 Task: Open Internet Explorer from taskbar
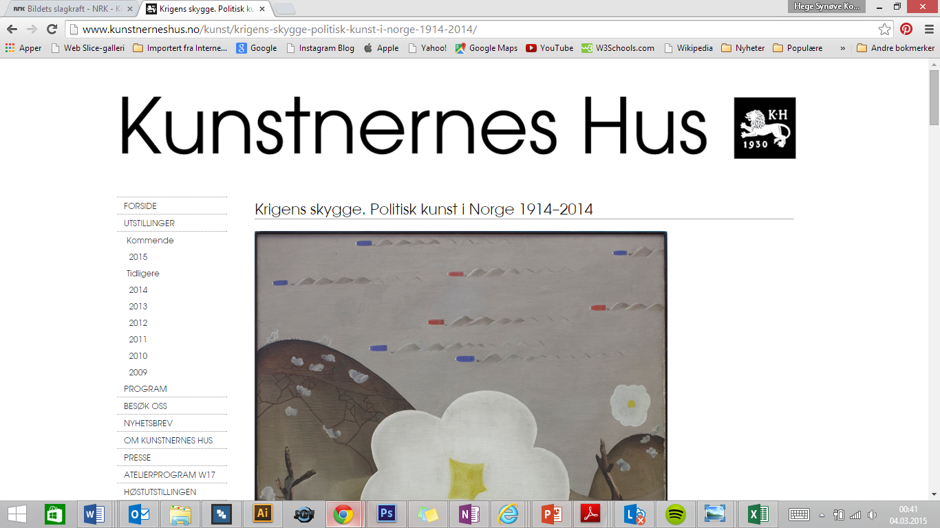(508, 514)
